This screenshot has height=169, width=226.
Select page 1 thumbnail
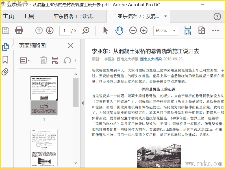pyautogui.click(x=44, y=96)
